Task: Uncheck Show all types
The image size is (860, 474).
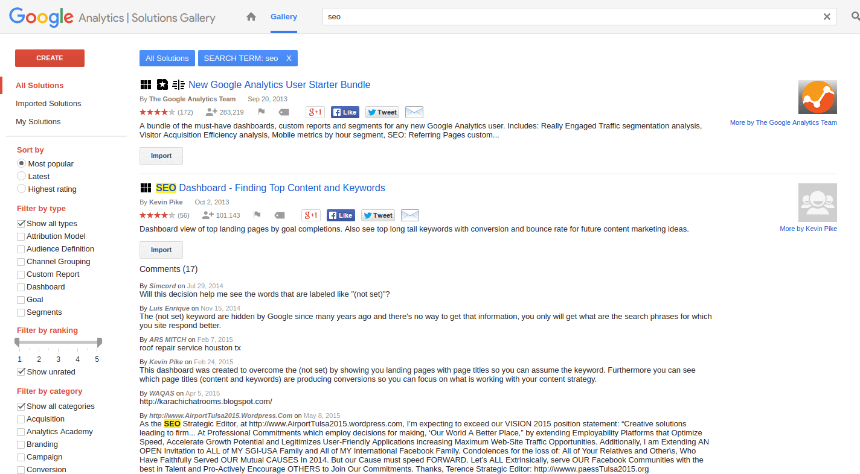Action: (x=21, y=224)
